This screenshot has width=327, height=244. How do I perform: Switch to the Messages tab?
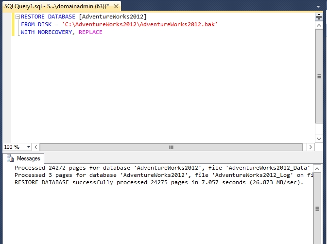(x=23, y=158)
